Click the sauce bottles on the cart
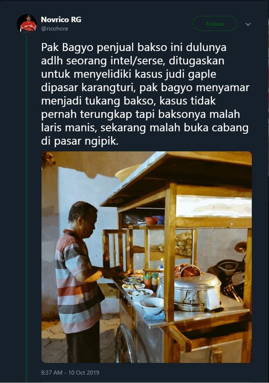The width and height of the screenshot is (269, 383). click(x=151, y=281)
